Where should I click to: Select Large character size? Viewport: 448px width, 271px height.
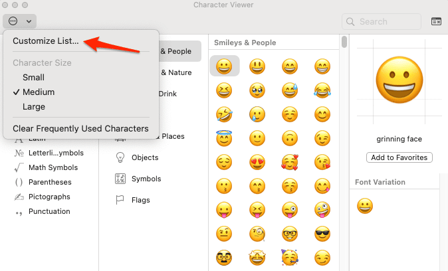click(x=33, y=107)
